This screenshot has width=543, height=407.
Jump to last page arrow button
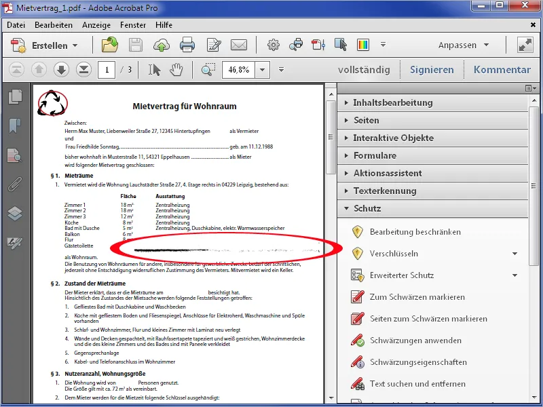(83, 70)
